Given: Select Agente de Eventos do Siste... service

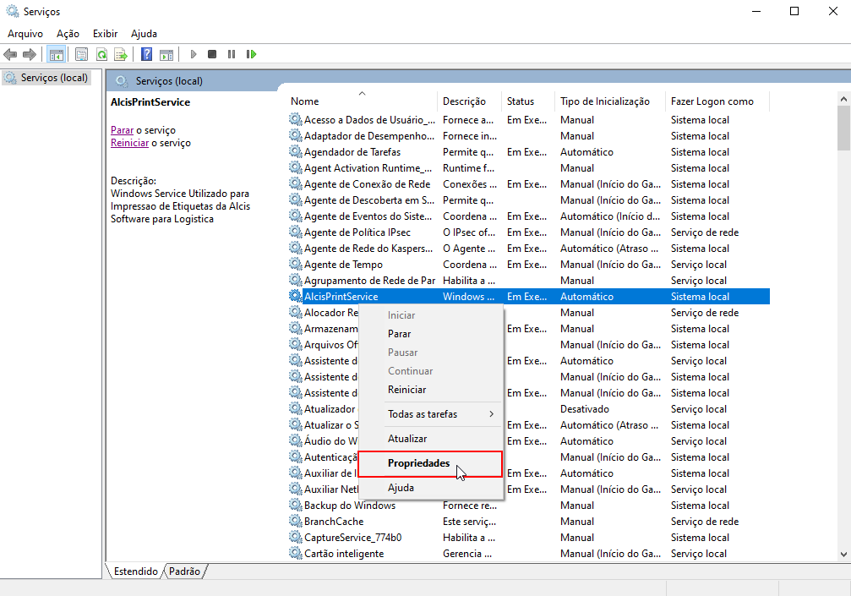Looking at the screenshot, I should 368,216.
